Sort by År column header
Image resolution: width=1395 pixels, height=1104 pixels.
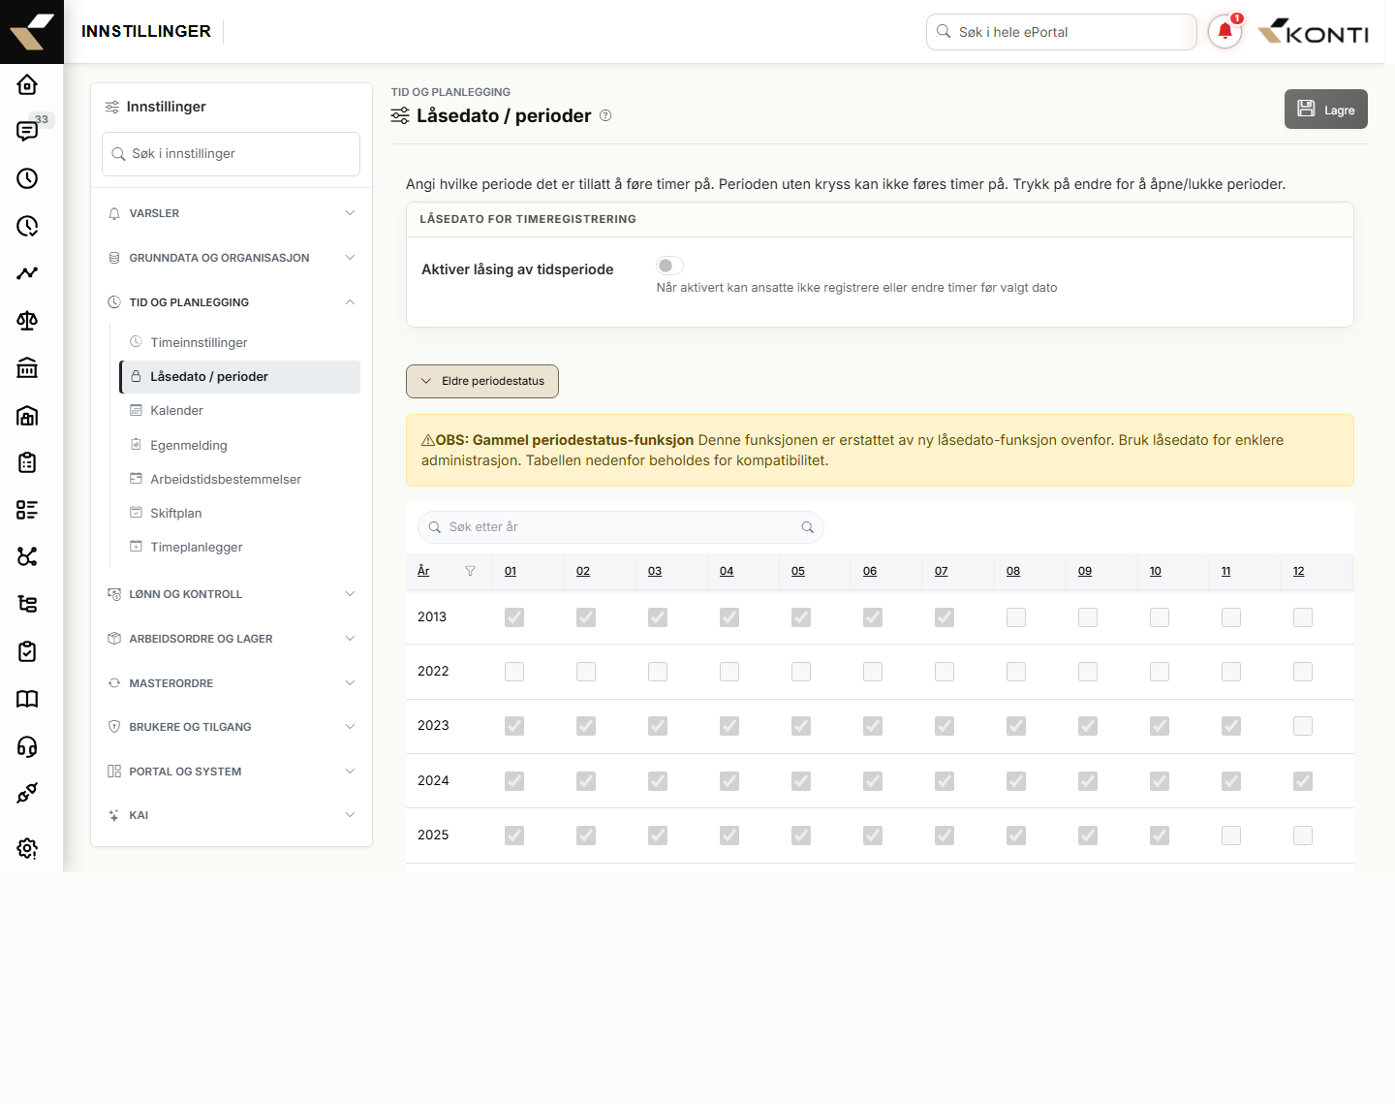(x=423, y=571)
